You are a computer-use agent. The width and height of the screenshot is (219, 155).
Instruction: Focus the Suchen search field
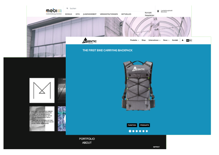(x=109, y=9)
